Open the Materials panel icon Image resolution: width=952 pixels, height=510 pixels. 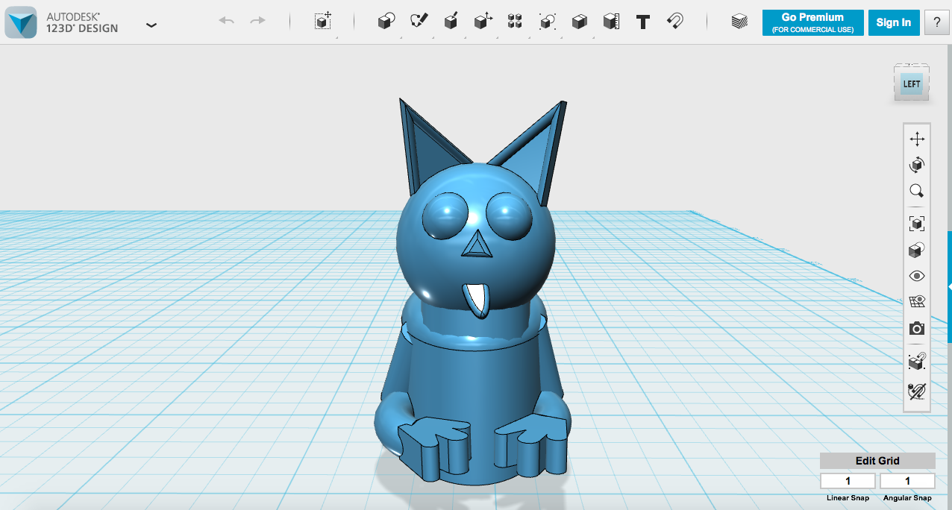tap(739, 22)
